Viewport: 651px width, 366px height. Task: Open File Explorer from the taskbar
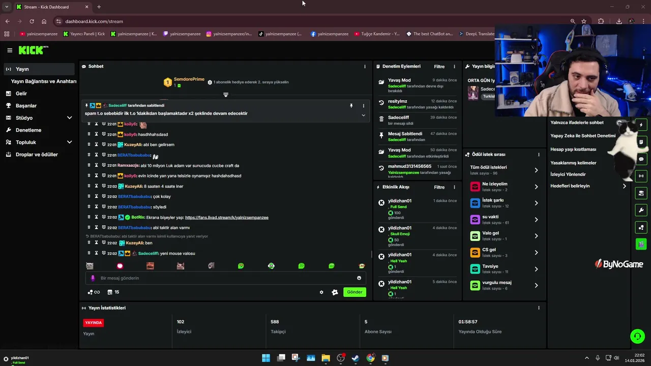[x=325, y=358]
